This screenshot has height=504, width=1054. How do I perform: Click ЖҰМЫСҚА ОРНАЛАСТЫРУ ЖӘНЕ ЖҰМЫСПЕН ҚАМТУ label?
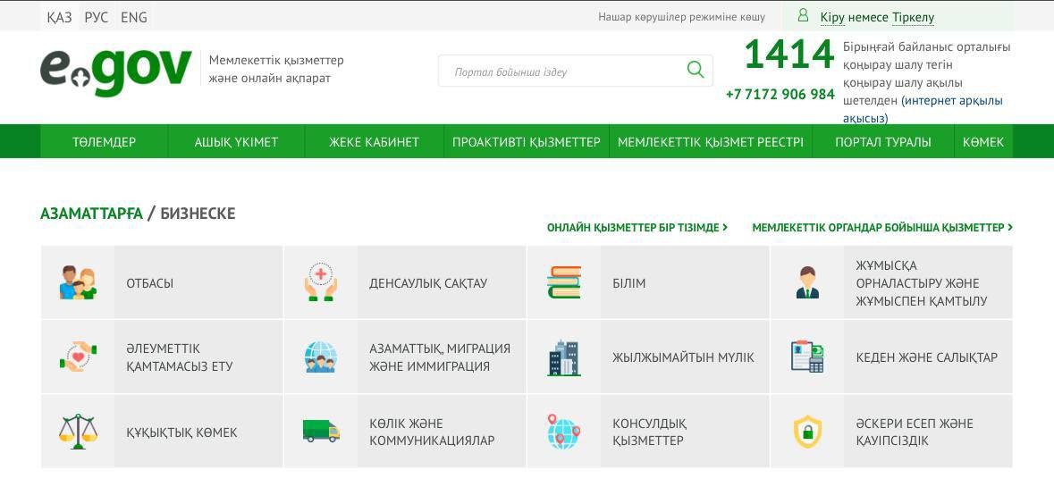click(922, 283)
